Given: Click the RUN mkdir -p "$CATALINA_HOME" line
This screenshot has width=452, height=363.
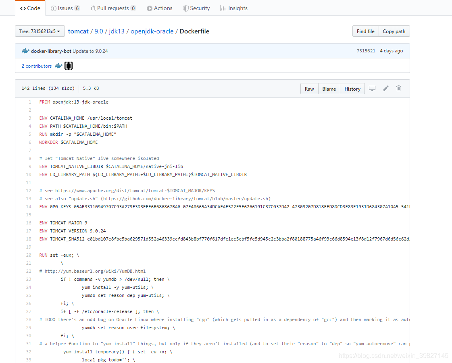Looking at the screenshot, I should pos(78,134).
